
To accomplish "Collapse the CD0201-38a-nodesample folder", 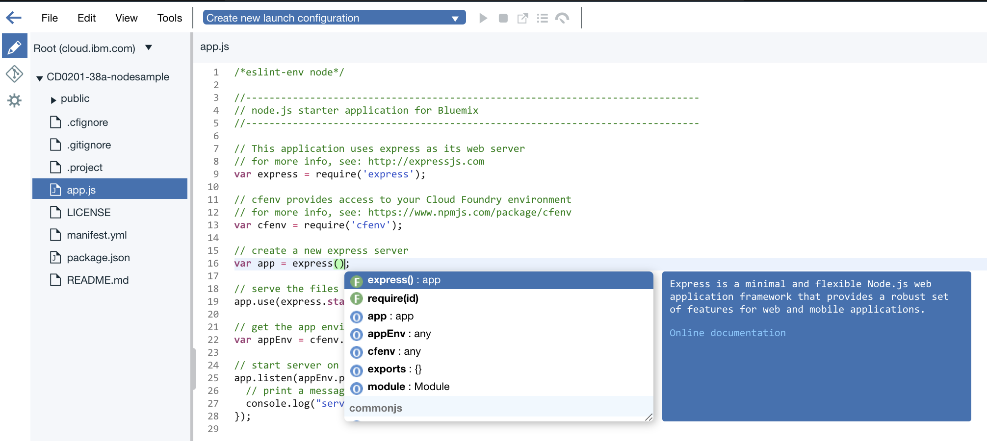I will [x=40, y=78].
